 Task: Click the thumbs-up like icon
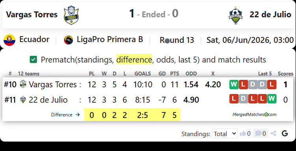click(243, 134)
